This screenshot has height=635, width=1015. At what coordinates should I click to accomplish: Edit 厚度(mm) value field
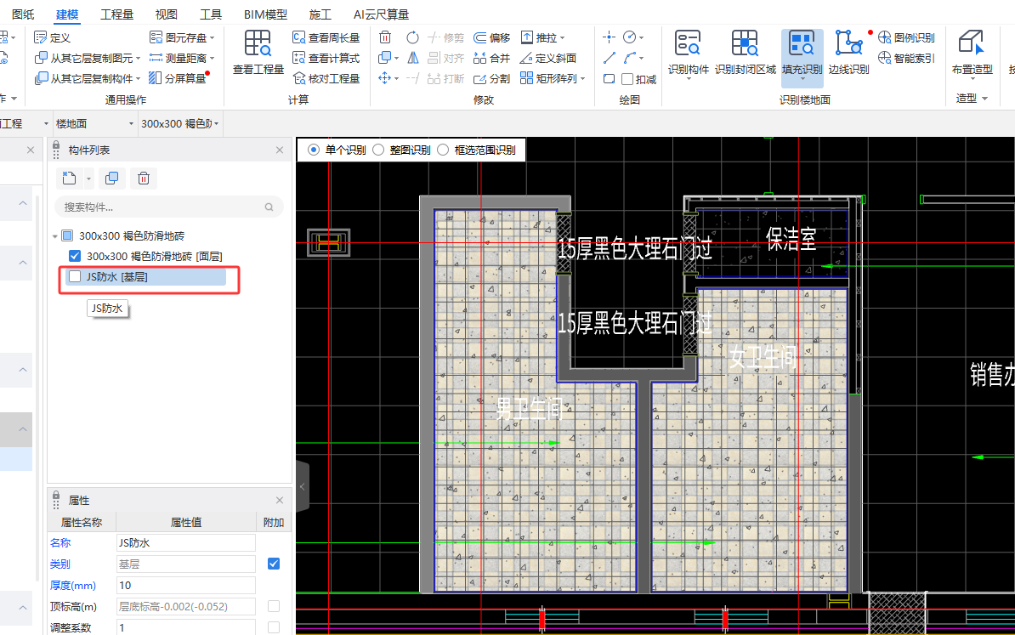click(186, 585)
